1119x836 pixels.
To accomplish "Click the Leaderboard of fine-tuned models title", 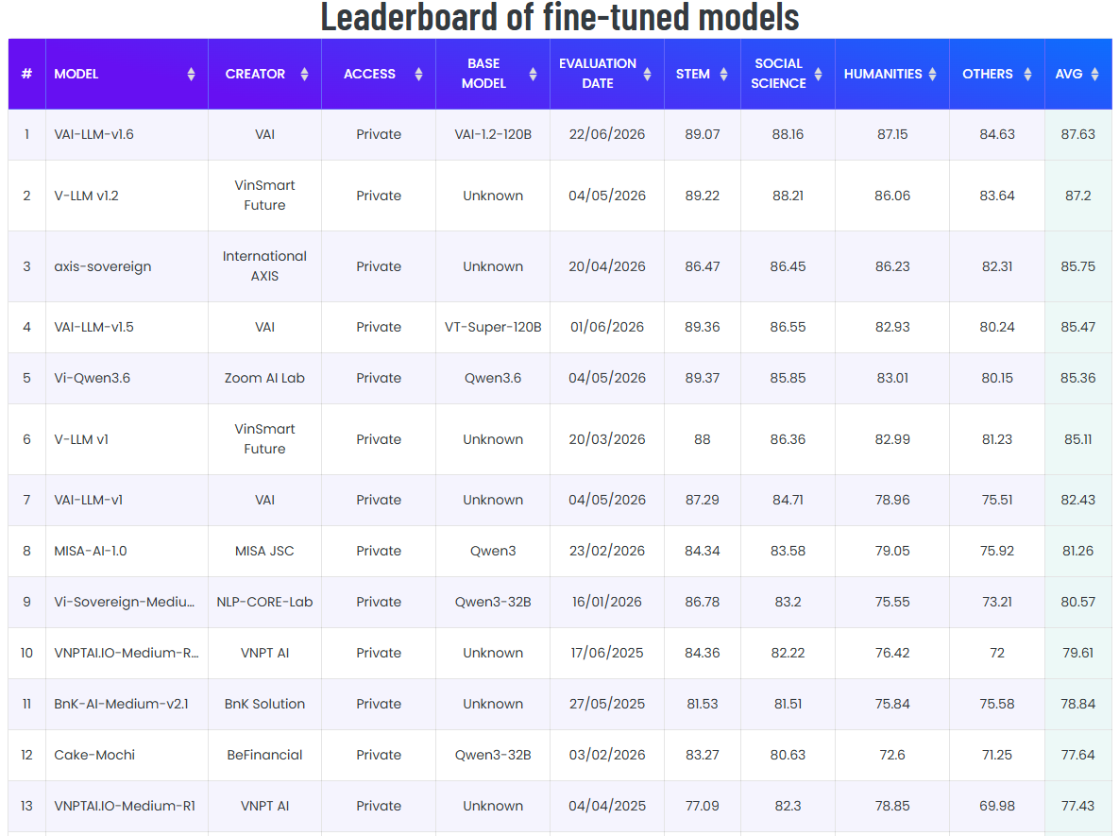I will [x=560, y=16].
